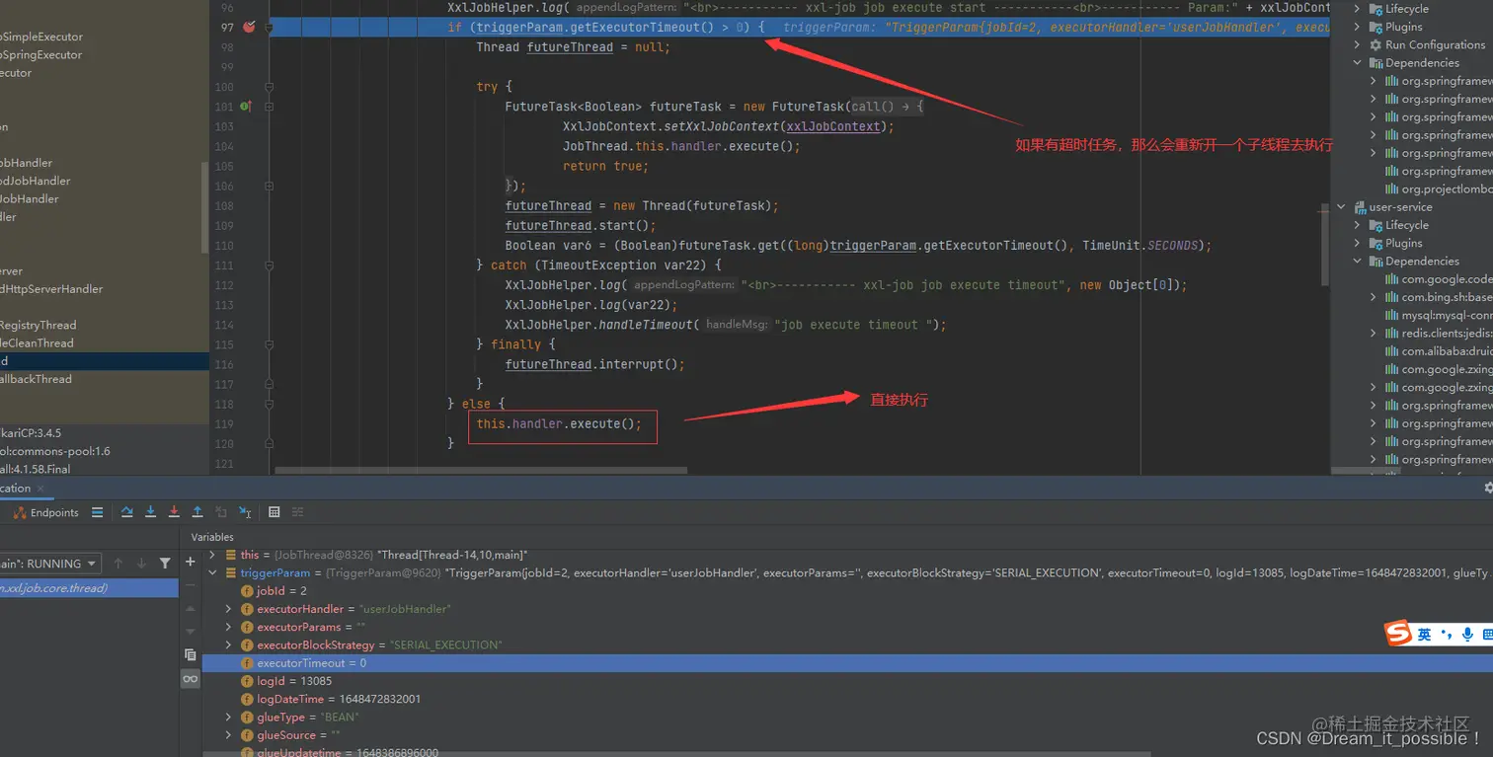Select EmbedHttpServerHandler in project tree
1493x757 pixels.
tap(51, 289)
